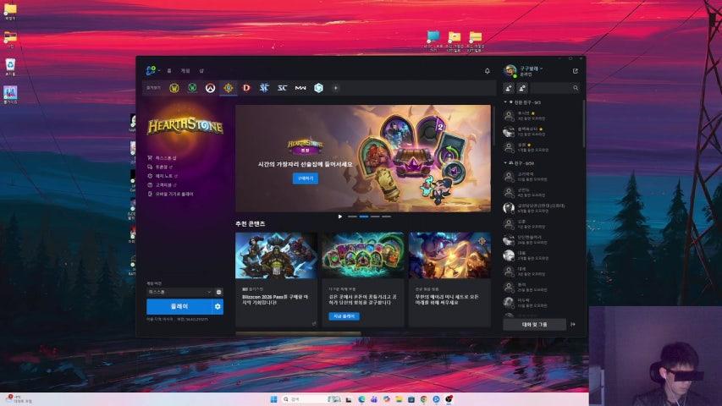Open the customer support link
The height and width of the screenshot is (406, 722).
pos(161,185)
